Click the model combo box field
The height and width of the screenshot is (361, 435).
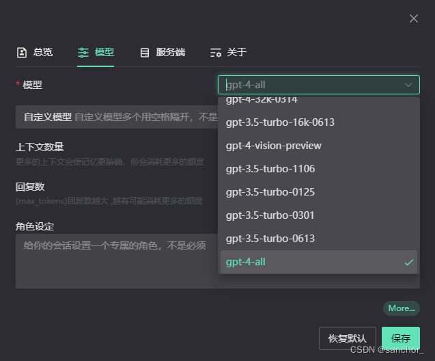click(319, 85)
